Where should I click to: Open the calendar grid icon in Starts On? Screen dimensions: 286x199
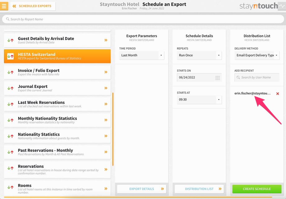click(x=217, y=78)
